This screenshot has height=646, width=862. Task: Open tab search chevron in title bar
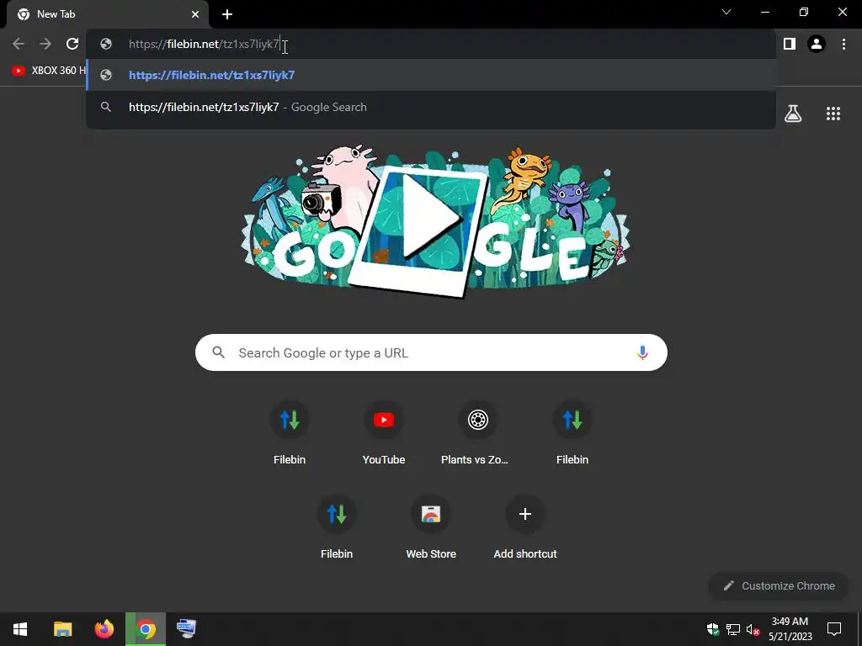(726, 12)
